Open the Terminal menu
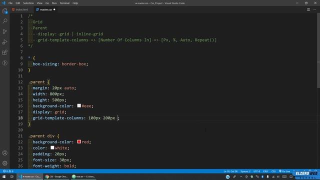This screenshot has width=320, height=180. click(x=64, y=3)
